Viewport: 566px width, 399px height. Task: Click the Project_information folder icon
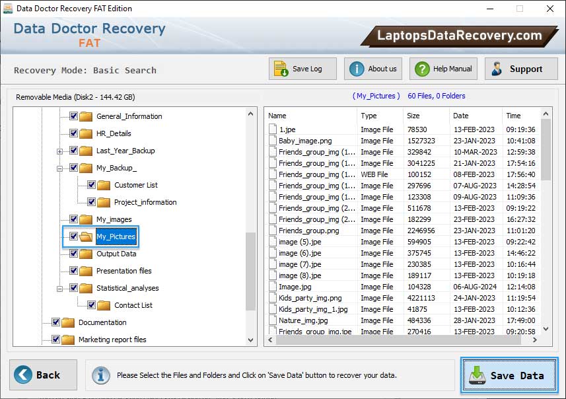pos(104,202)
